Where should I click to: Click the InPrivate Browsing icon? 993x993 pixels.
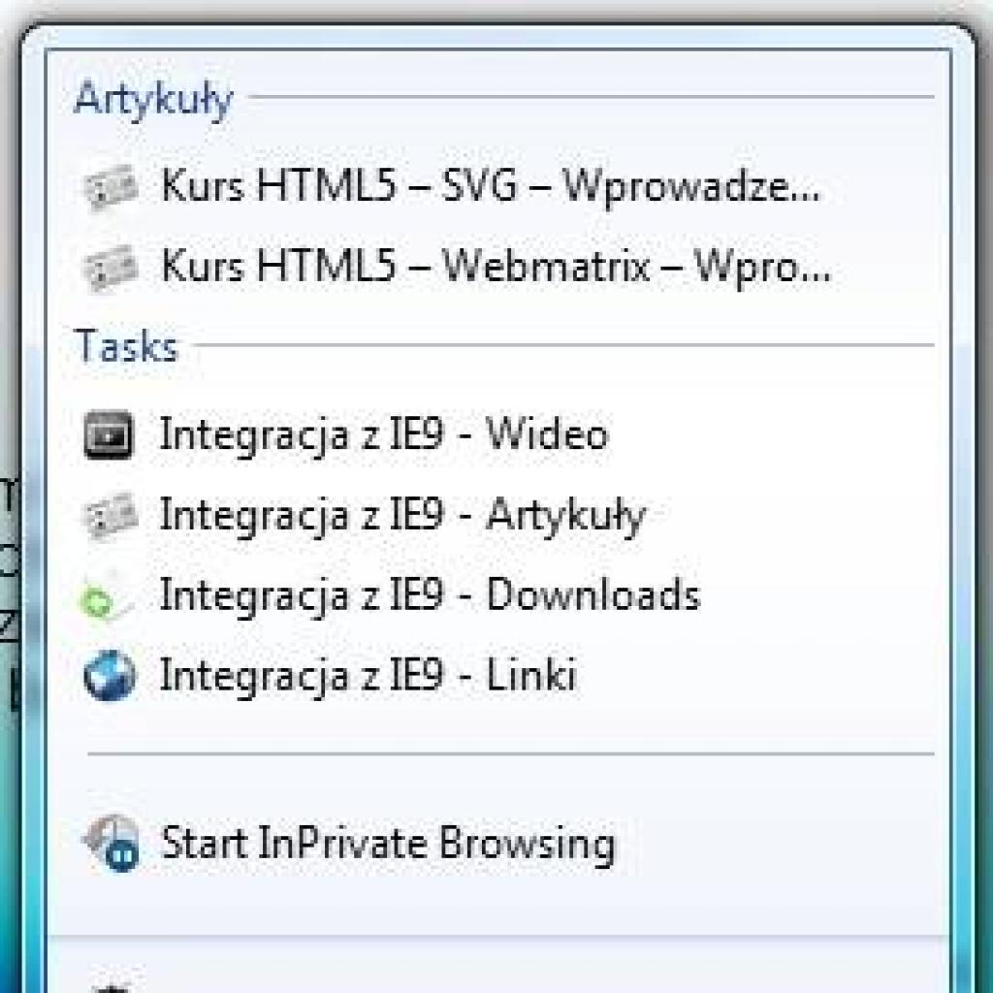click(112, 843)
